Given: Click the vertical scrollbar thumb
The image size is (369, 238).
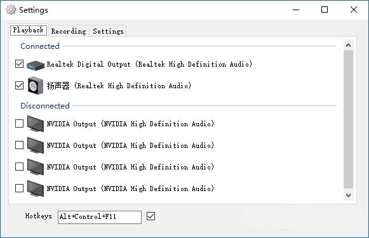Looking at the screenshot, I should pos(348,119).
